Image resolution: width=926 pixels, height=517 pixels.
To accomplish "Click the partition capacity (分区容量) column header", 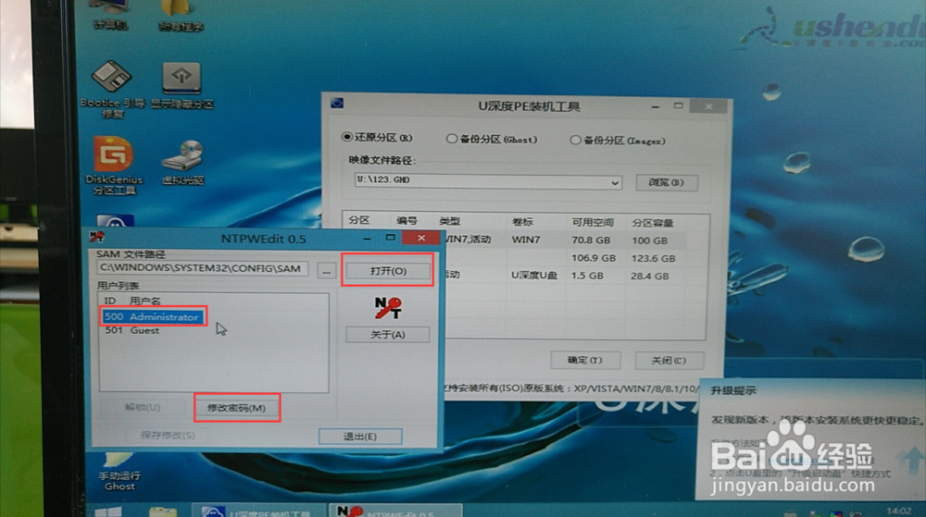I will point(653,223).
